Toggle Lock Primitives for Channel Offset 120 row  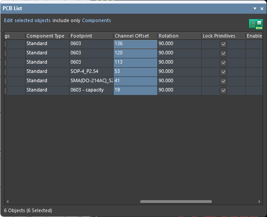223,53
